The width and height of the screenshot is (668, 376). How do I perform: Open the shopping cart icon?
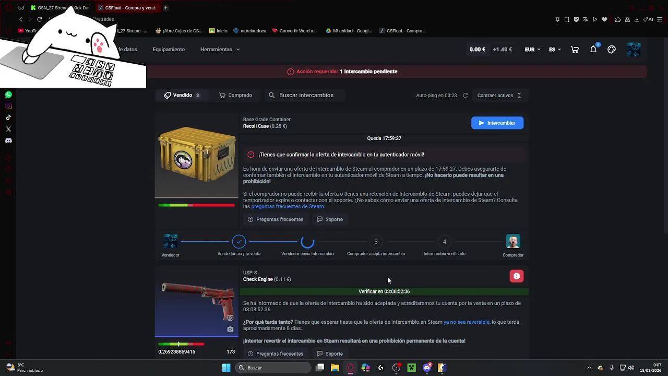[x=575, y=50]
